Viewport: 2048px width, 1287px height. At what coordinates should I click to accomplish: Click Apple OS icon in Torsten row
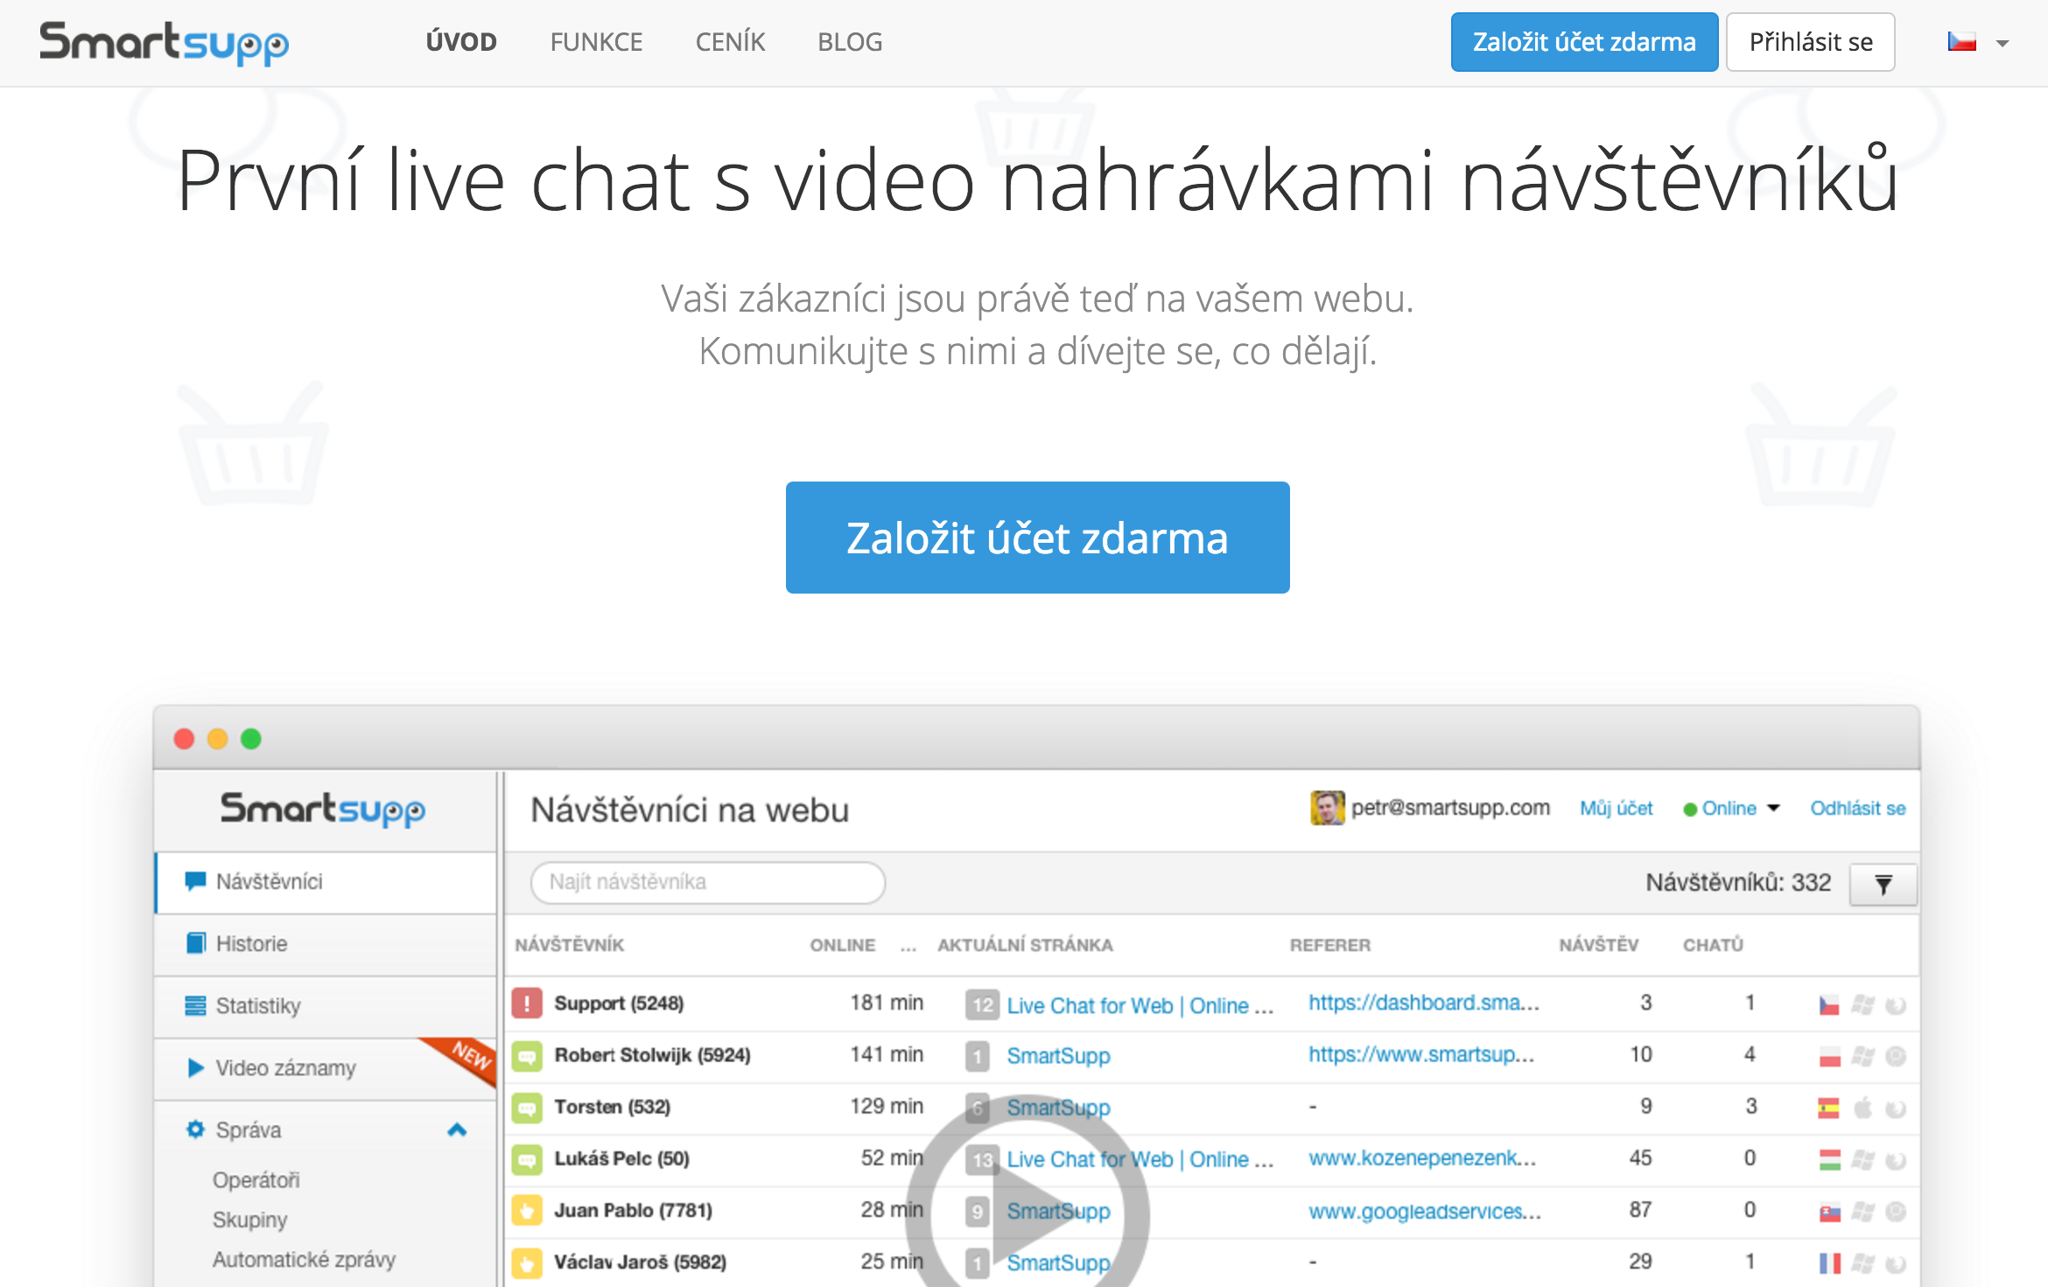[1862, 1108]
